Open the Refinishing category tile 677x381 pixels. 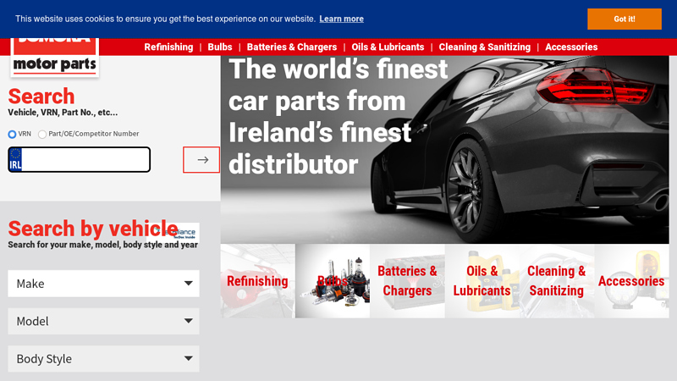pyautogui.click(x=258, y=281)
